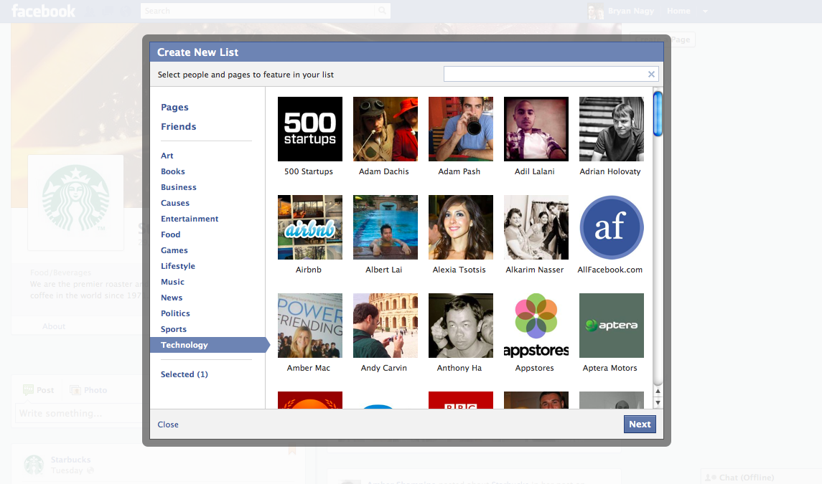Add Aptera Motors logo to list

pos(611,326)
